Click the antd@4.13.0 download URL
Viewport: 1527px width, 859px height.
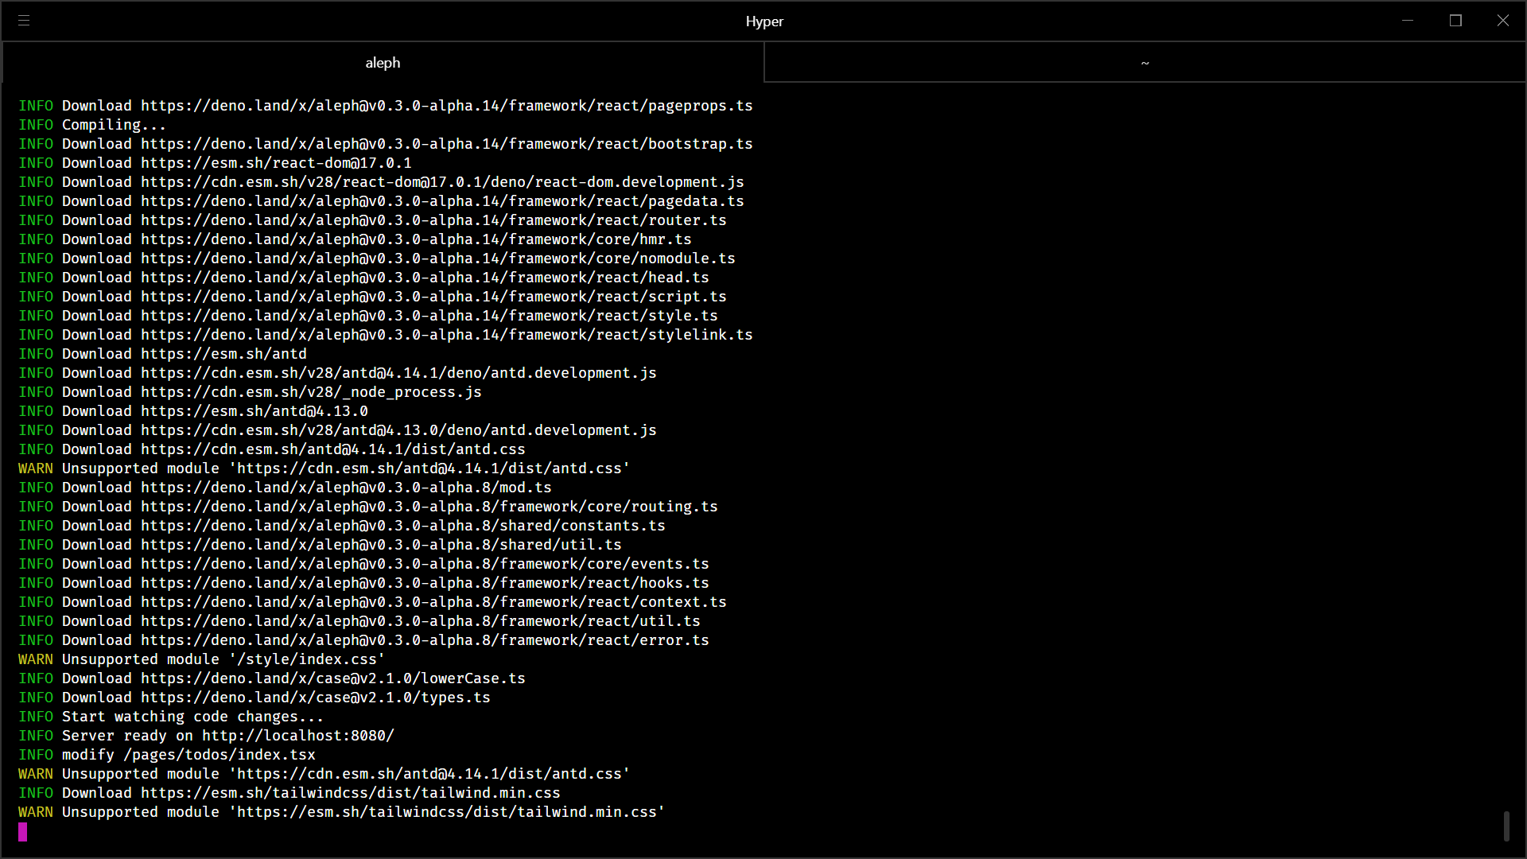(254, 410)
